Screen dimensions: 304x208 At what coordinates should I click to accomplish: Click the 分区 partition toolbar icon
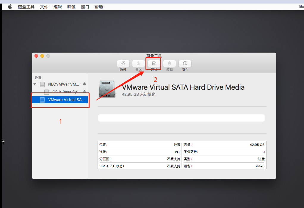pos(139,64)
